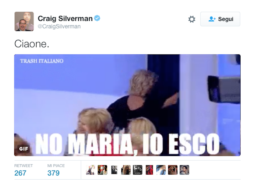Open the avatar with the red hooded figure
256x180 pixels.
coord(149,170)
